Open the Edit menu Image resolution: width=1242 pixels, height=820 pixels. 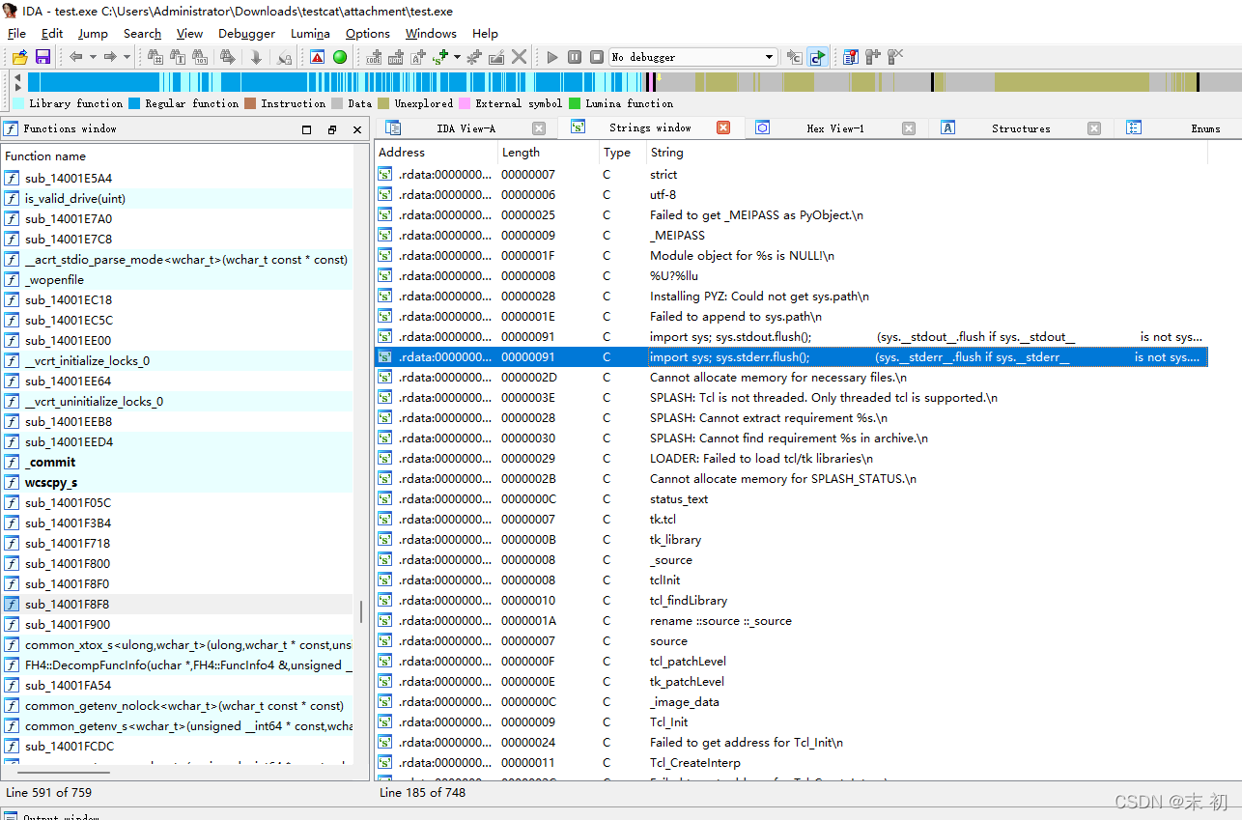(52, 33)
